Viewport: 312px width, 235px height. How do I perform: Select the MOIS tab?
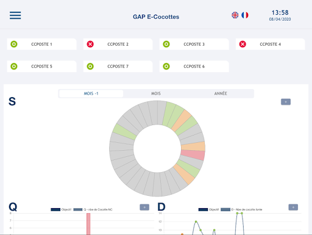point(156,93)
